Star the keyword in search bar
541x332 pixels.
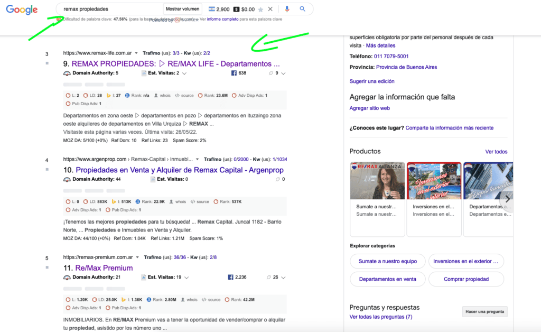click(260, 10)
